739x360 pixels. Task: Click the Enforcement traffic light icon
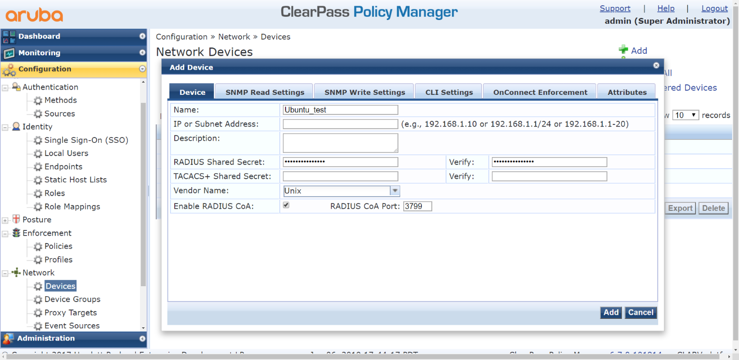coord(16,233)
